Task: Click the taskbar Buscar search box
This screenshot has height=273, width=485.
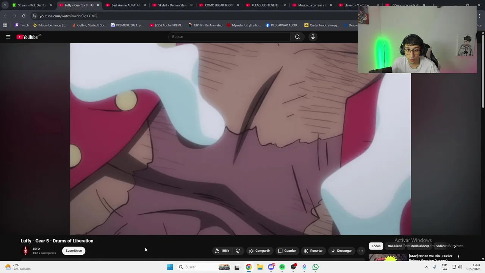Action: (x=205, y=267)
